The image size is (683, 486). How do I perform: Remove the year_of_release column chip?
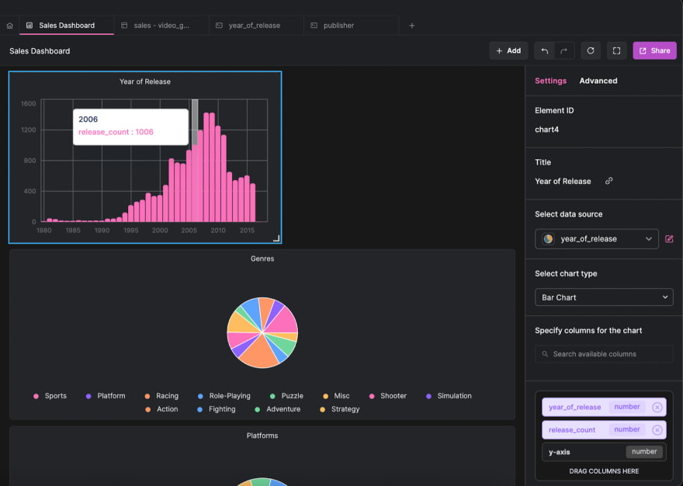[x=657, y=407]
